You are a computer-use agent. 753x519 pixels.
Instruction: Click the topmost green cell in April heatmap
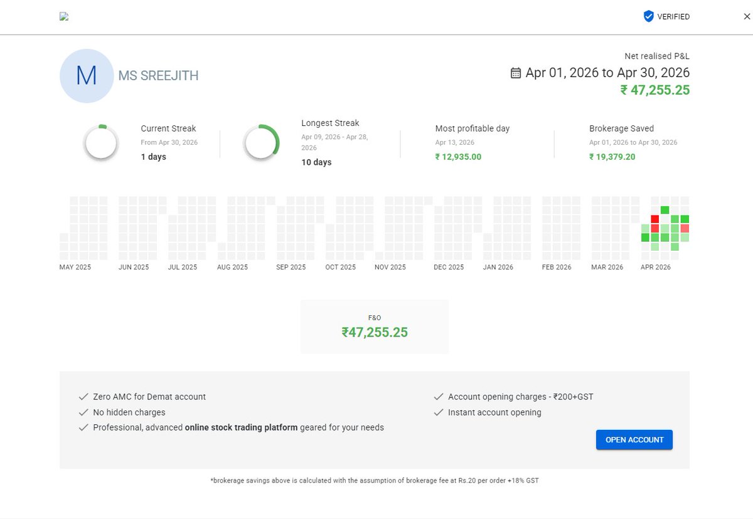pos(665,210)
